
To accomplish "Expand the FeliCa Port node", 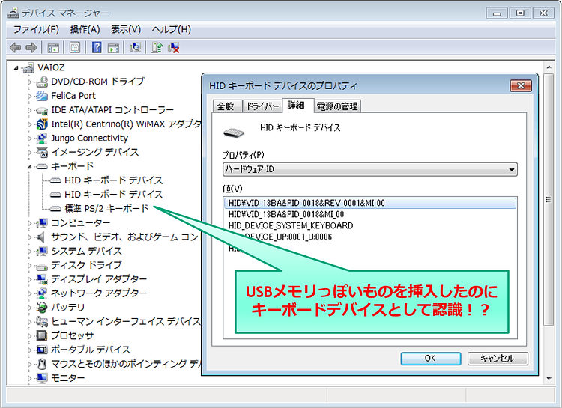I will point(31,96).
